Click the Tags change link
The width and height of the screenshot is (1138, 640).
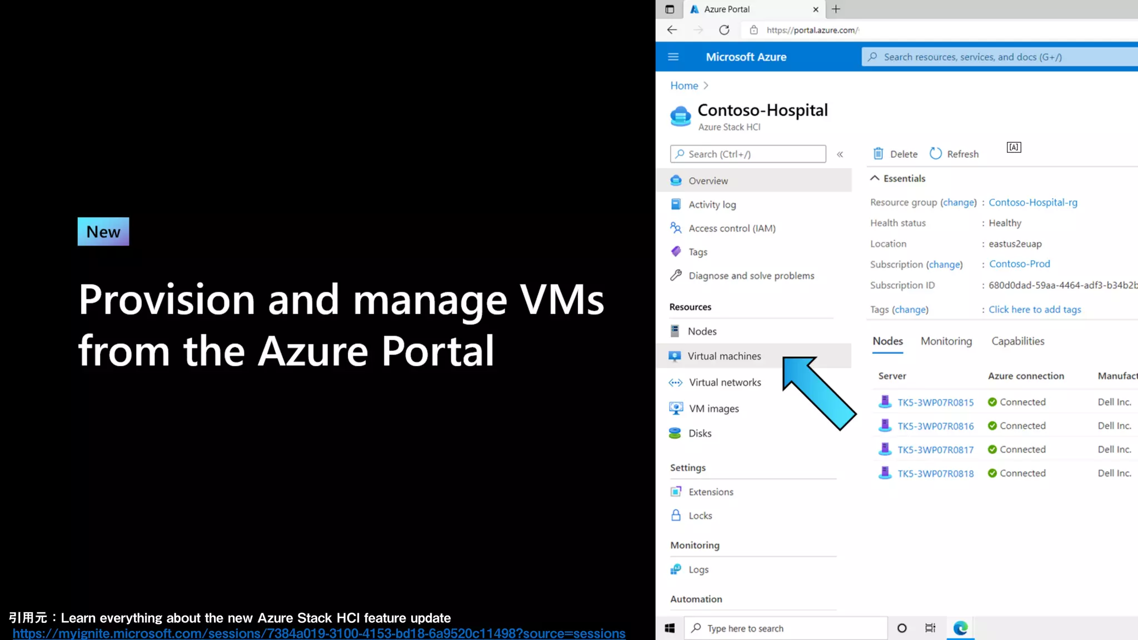pyautogui.click(x=910, y=309)
